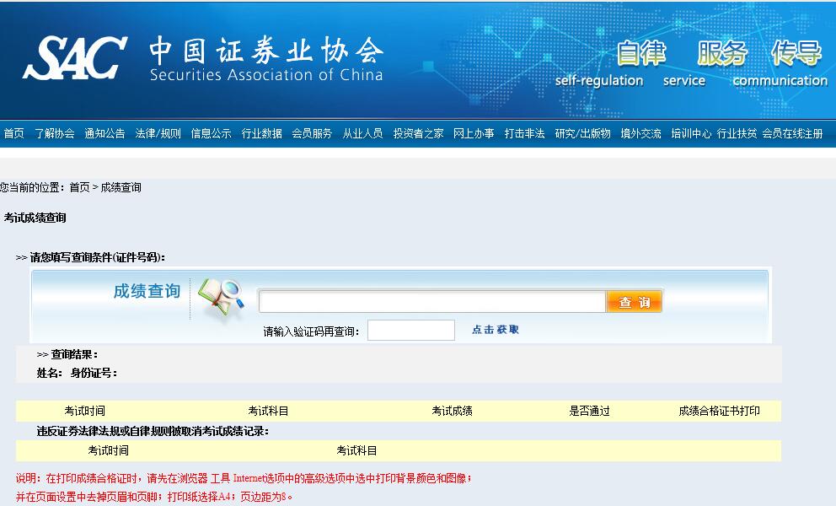The image size is (836, 506).
Task: Click the 身份证号 label
Action: tap(94, 373)
